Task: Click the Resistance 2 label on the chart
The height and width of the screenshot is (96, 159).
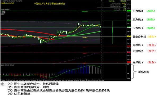Action: [85, 21]
